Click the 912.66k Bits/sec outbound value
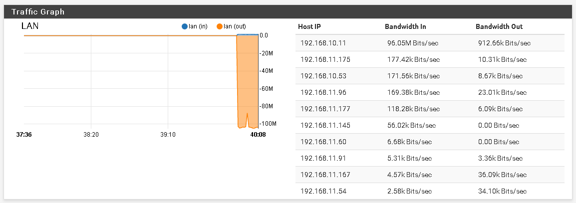The image size is (576, 203). coord(504,43)
